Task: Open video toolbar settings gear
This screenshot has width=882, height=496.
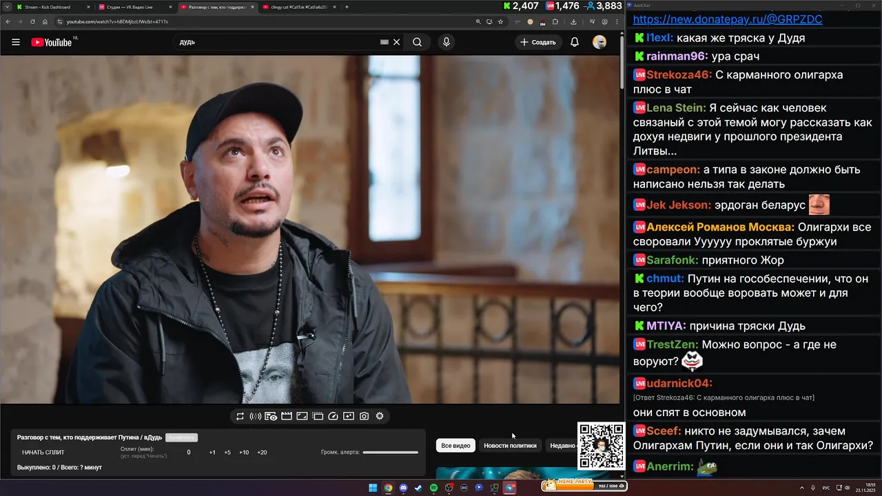Action: coord(380,416)
